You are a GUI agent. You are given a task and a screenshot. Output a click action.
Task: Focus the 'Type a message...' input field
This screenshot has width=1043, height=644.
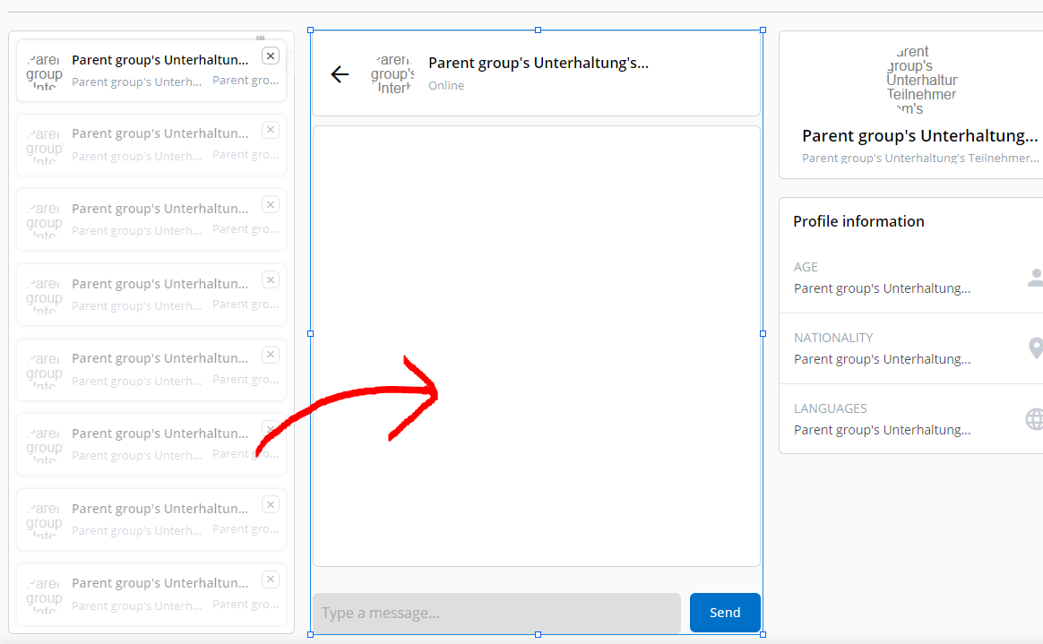(497, 612)
